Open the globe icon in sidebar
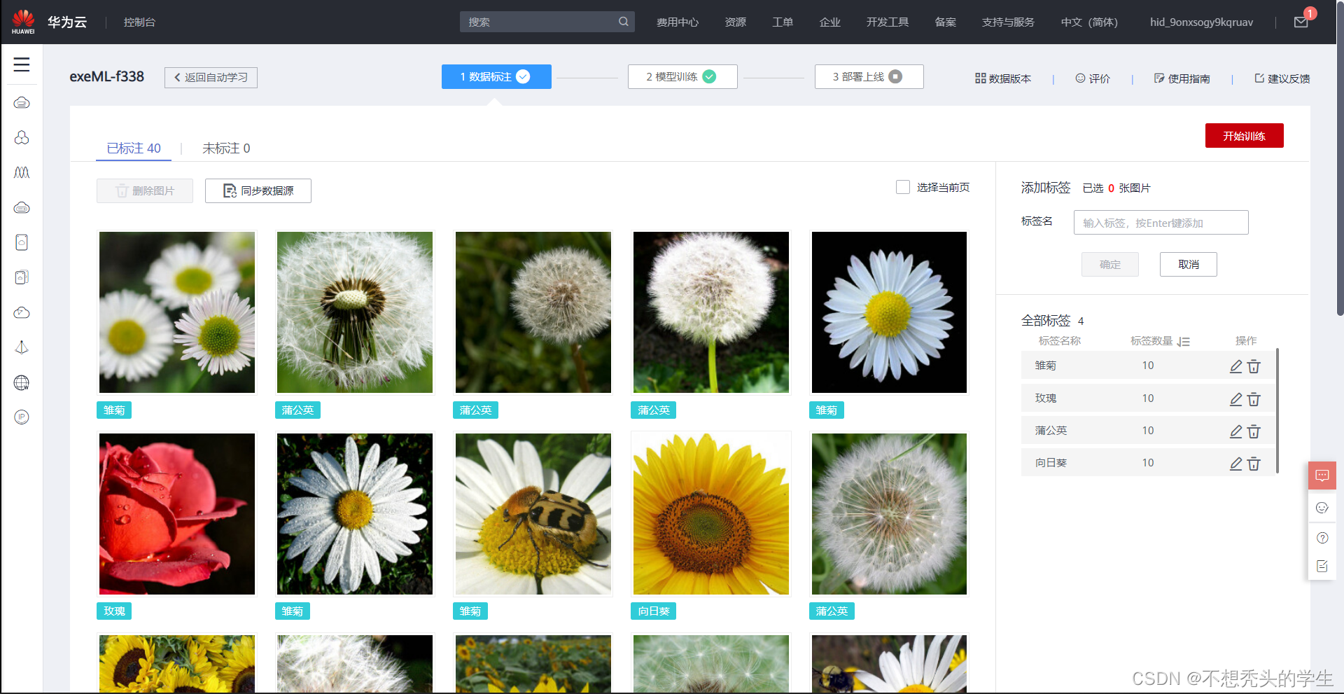Viewport: 1344px width, 694px height. [22, 382]
